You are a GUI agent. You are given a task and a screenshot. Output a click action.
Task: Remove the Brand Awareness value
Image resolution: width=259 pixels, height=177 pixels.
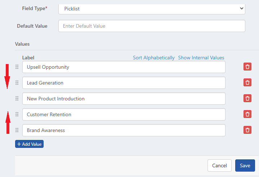[247, 130]
